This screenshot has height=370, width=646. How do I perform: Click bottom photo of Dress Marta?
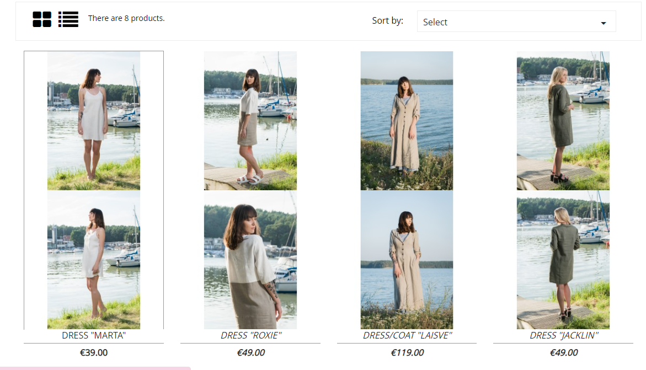(94, 260)
